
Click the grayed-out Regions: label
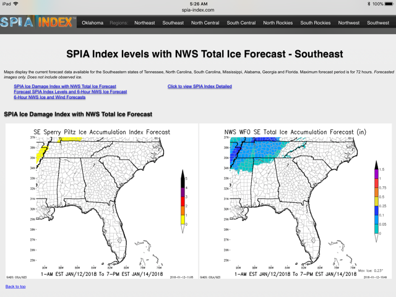119,23
